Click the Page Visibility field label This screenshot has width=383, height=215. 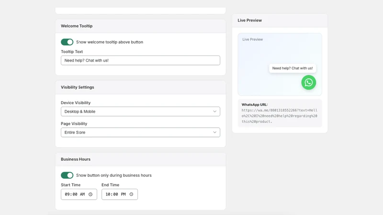point(74,124)
